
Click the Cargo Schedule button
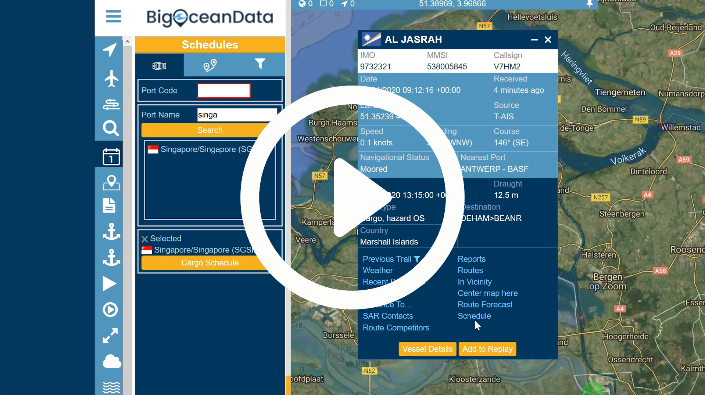point(210,263)
